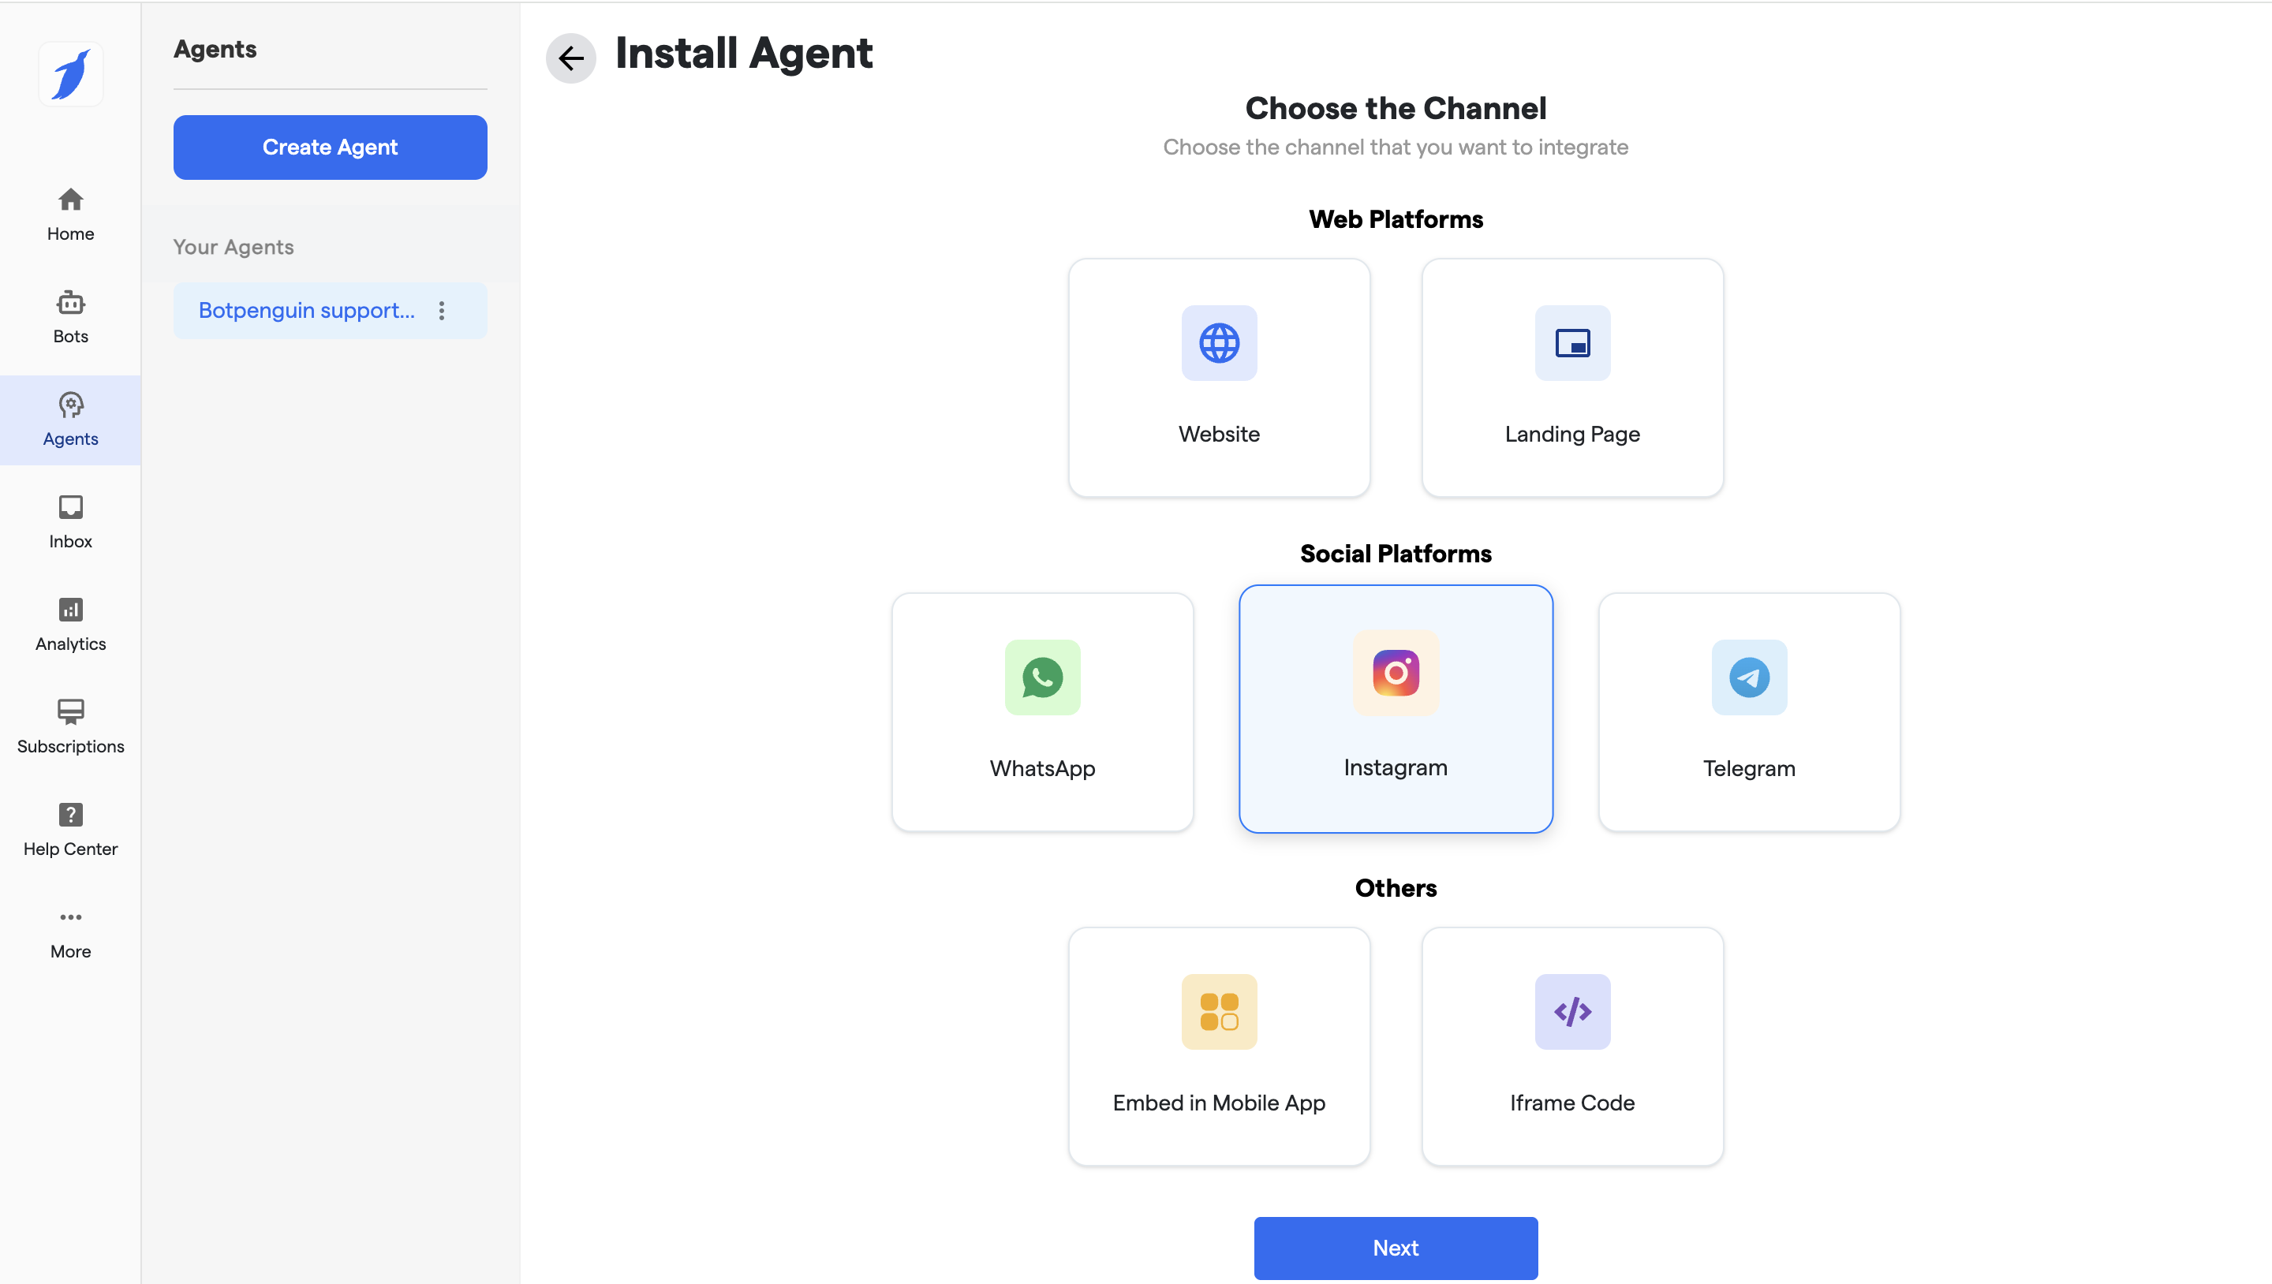2272x1284 pixels.
Task: Select the Website globe icon
Action: [1219, 343]
